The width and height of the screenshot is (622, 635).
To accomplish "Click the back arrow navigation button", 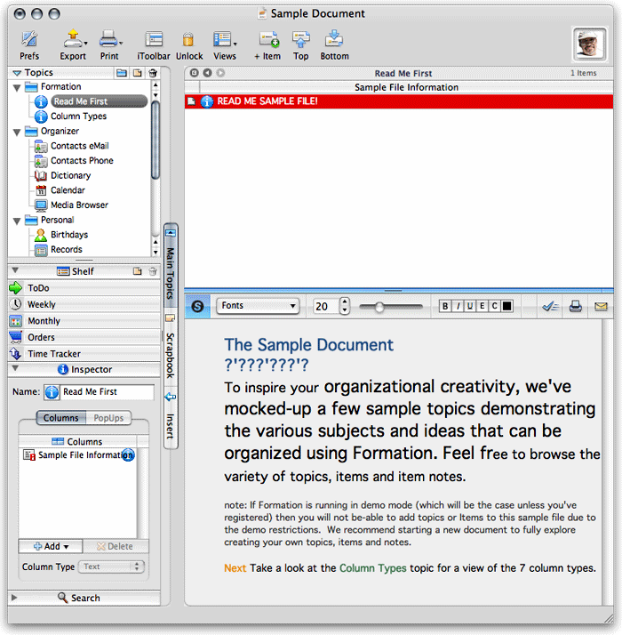I will pyautogui.click(x=207, y=73).
